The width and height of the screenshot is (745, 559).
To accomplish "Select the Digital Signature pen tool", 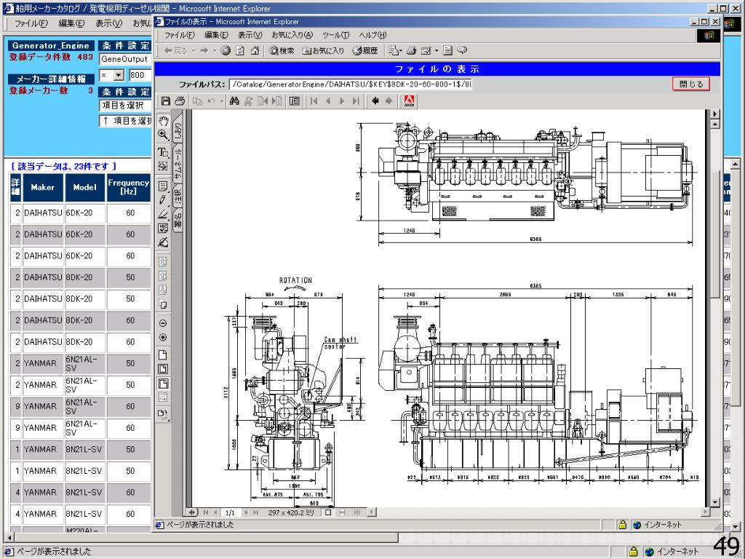I will [163, 242].
